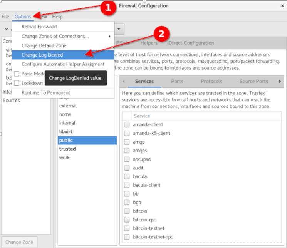Click Runtime To Permanent menu item

pyautogui.click(x=46, y=92)
